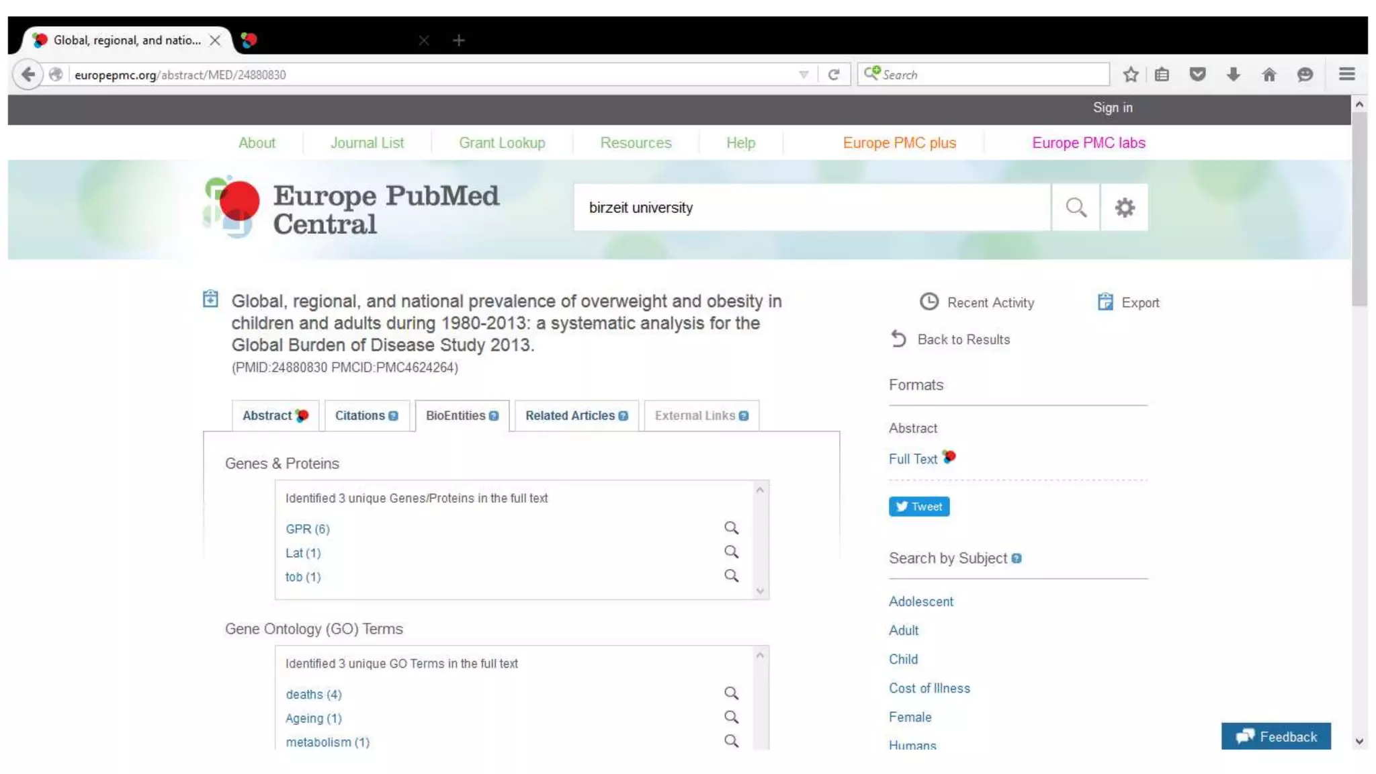Open advanced search gear settings
Screen dimensions: 1376x774
click(1125, 208)
